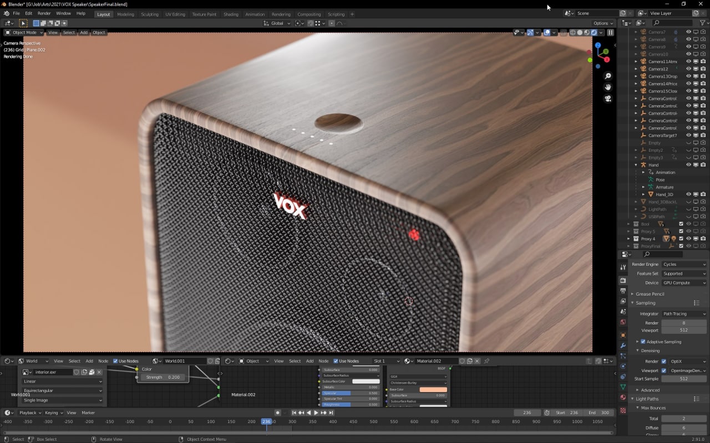The height and width of the screenshot is (443, 710).
Task: Open the Tool properties tab
Action: (623, 267)
